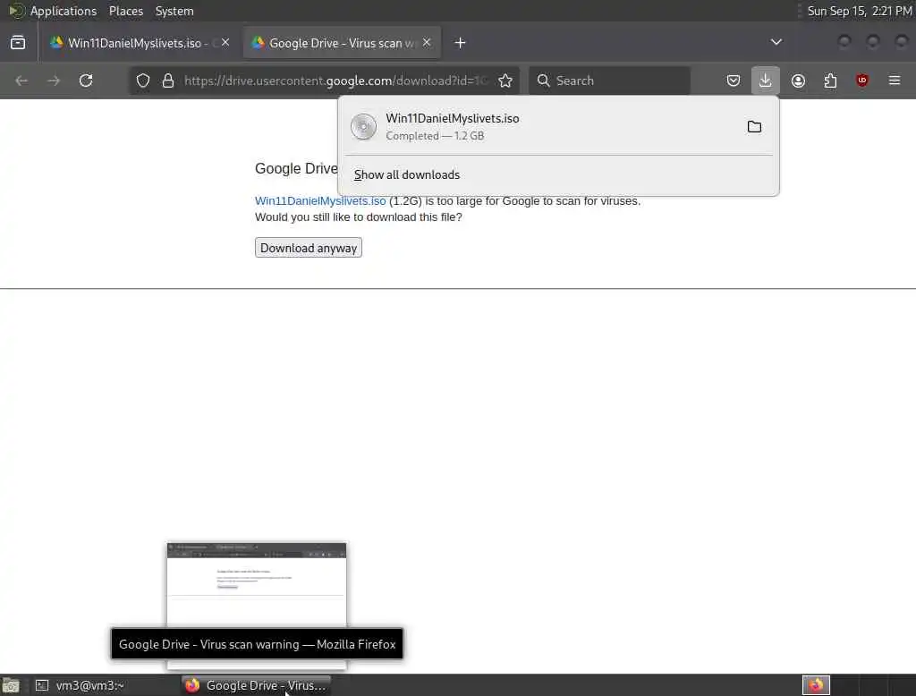Expand the list all tabs chevron
The width and height of the screenshot is (916, 696).
(x=776, y=42)
